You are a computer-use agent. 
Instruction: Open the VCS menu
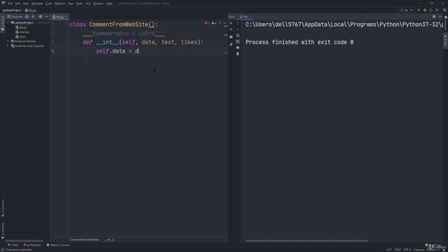click(88, 3)
